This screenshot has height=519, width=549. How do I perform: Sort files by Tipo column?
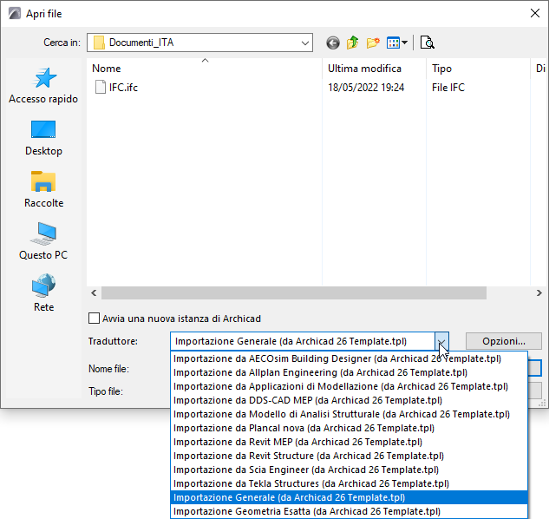click(478, 69)
